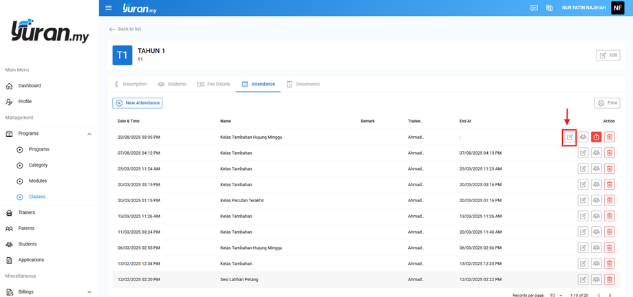633x297 pixels.
Task: Switch to the Students tab
Action: (172, 84)
